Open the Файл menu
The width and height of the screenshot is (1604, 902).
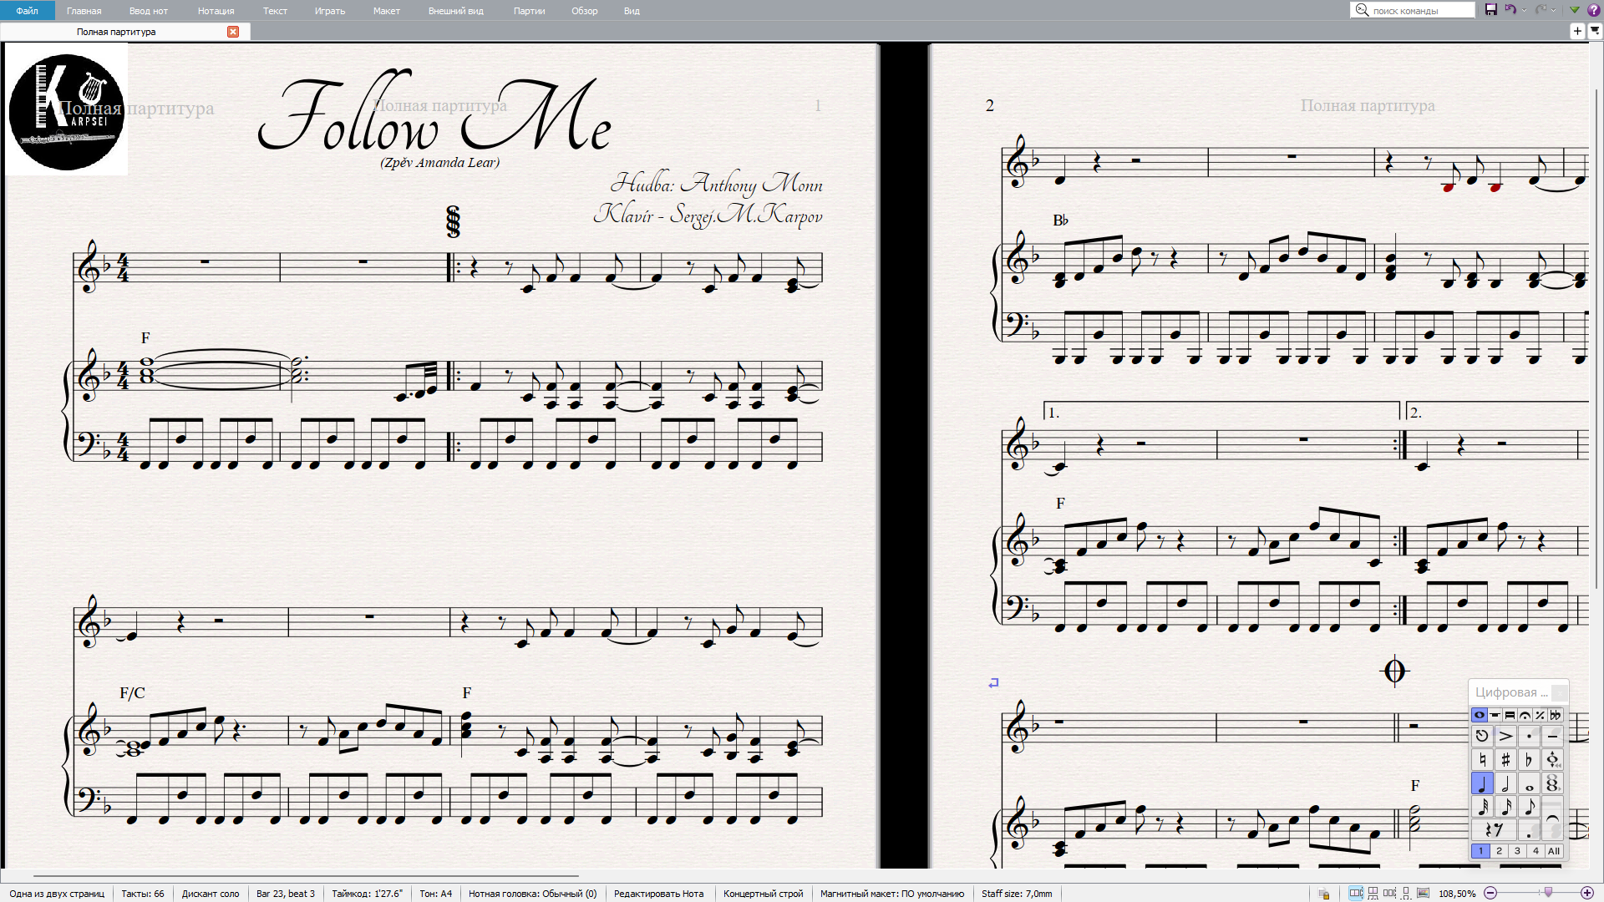tap(27, 11)
